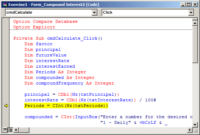This screenshot has height=135, width=200.
Task: Click the cmdCalculate object combo box
Action: click(51, 13)
